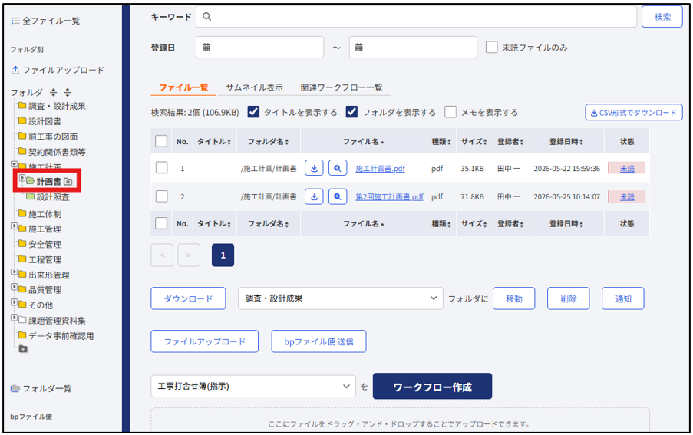Uncheck フォルダを表示する checkbox
The height and width of the screenshot is (435, 693).
[351, 112]
